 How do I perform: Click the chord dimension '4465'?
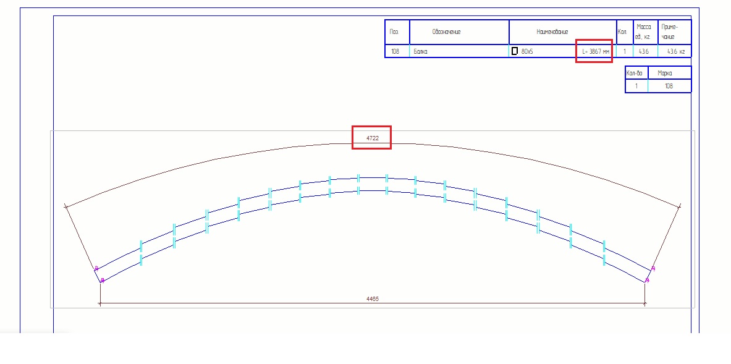(x=373, y=298)
